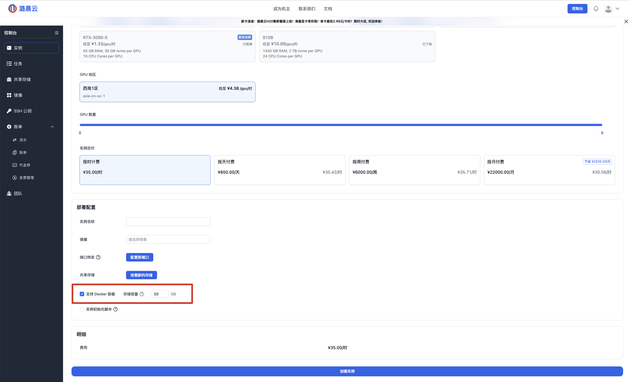Click the 配置新端口 button
630x382 pixels.
pos(140,257)
